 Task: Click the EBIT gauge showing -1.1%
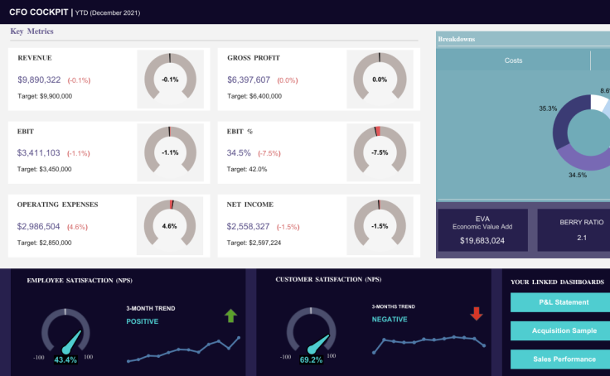click(x=170, y=152)
